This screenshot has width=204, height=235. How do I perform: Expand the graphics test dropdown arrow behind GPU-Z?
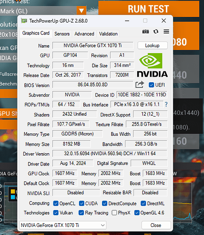click(x=81, y=11)
